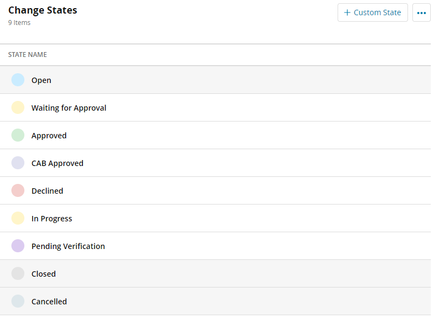This screenshot has height=319, width=440.
Task: Open the CAB Approved state name
Action: pyautogui.click(x=57, y=163)
